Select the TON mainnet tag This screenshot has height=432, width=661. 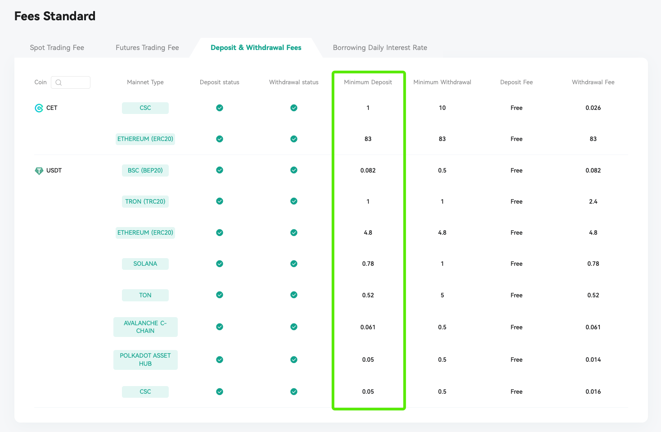tap(145, 296)
